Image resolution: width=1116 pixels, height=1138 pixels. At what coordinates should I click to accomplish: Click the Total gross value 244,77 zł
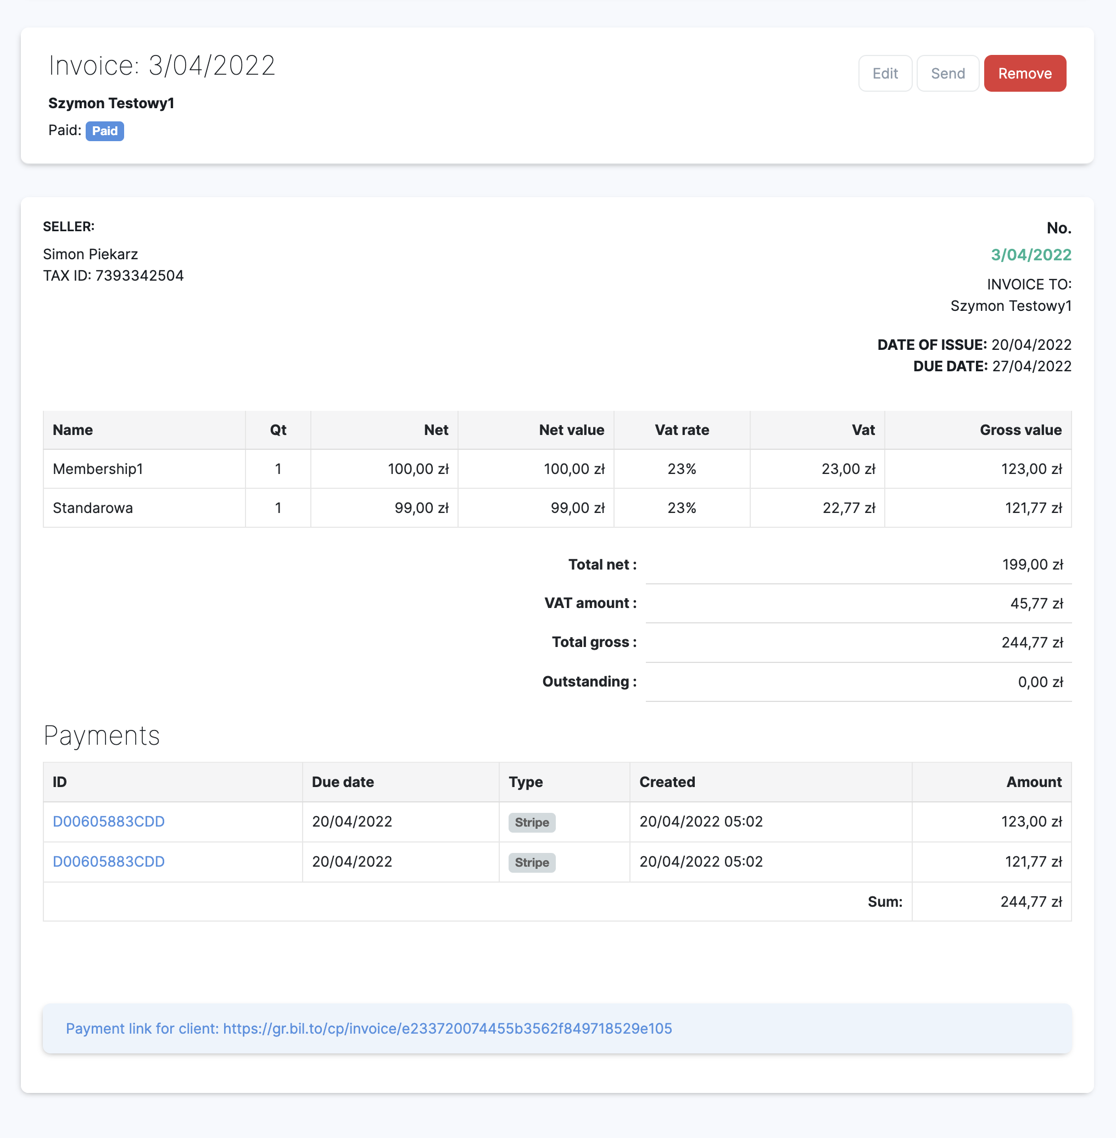point(1031,643)
